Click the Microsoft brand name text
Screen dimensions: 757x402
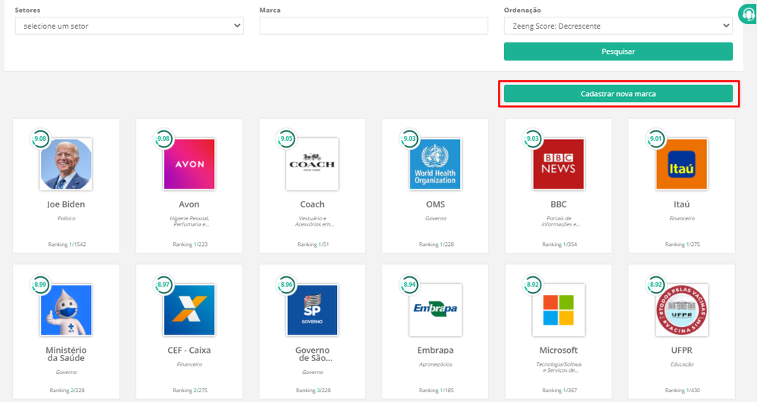tap(558, 351)
